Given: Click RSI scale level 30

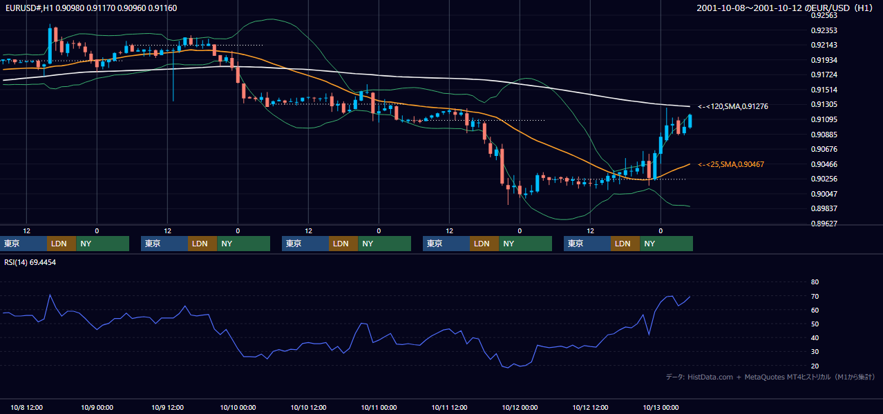Looking at the screenshot, I should 815,352.
